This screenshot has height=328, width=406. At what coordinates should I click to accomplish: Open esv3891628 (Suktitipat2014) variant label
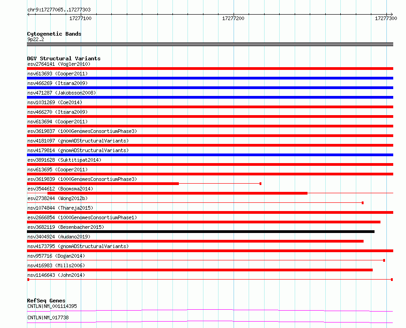click(64, 160)
